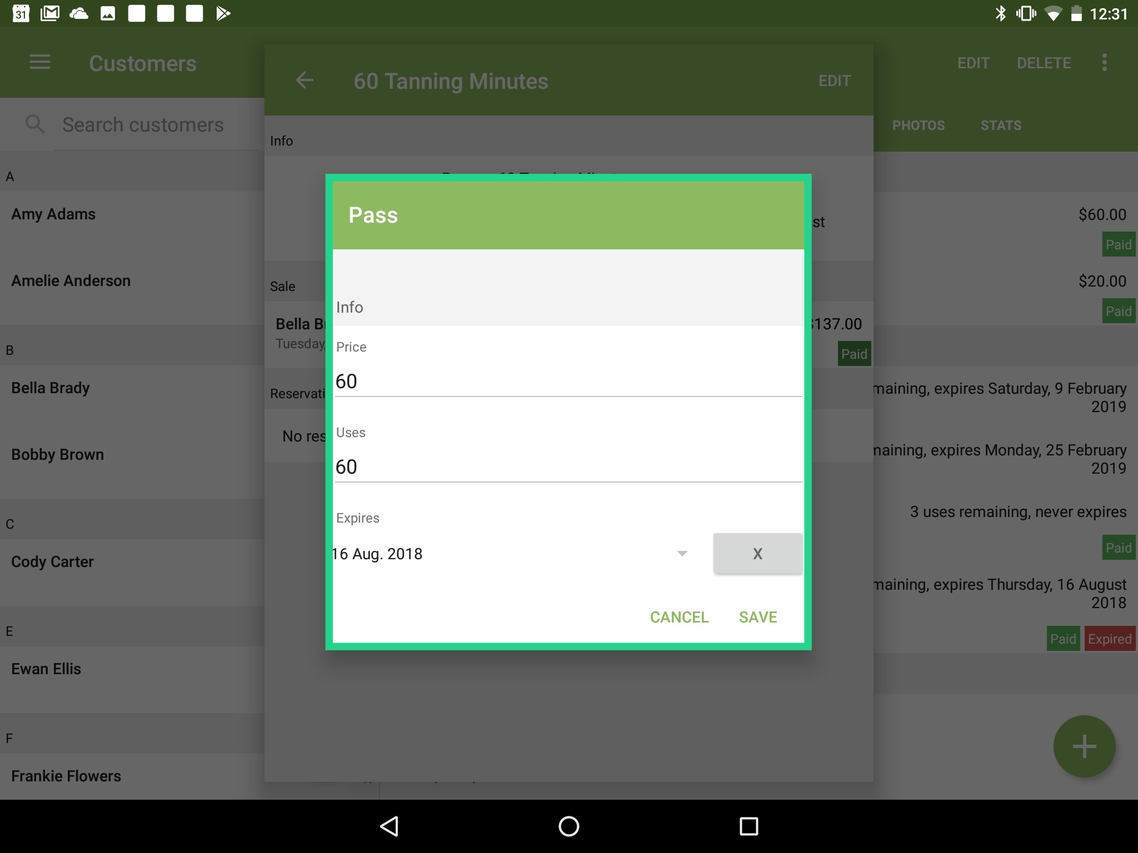
Task: Tap the calendar notification icon
Action: (x=21, y=13)
